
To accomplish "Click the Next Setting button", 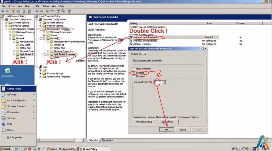I will 167,122.
